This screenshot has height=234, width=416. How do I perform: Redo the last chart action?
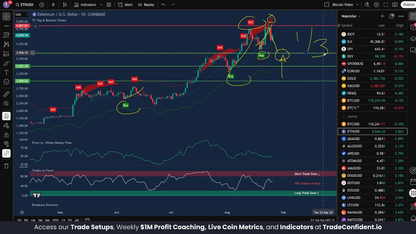tap(173, 5)
